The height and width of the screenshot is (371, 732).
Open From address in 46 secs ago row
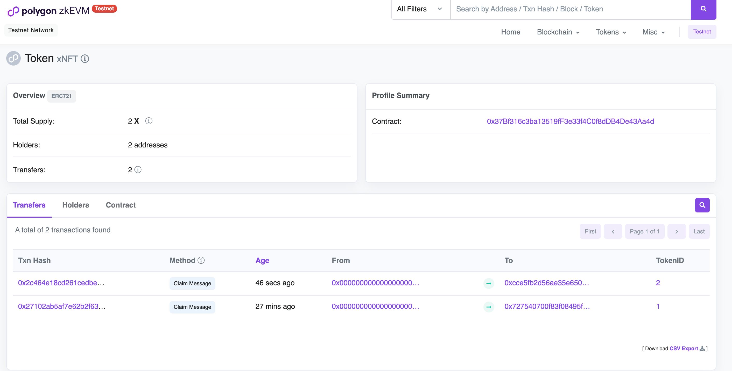(375, 283)
